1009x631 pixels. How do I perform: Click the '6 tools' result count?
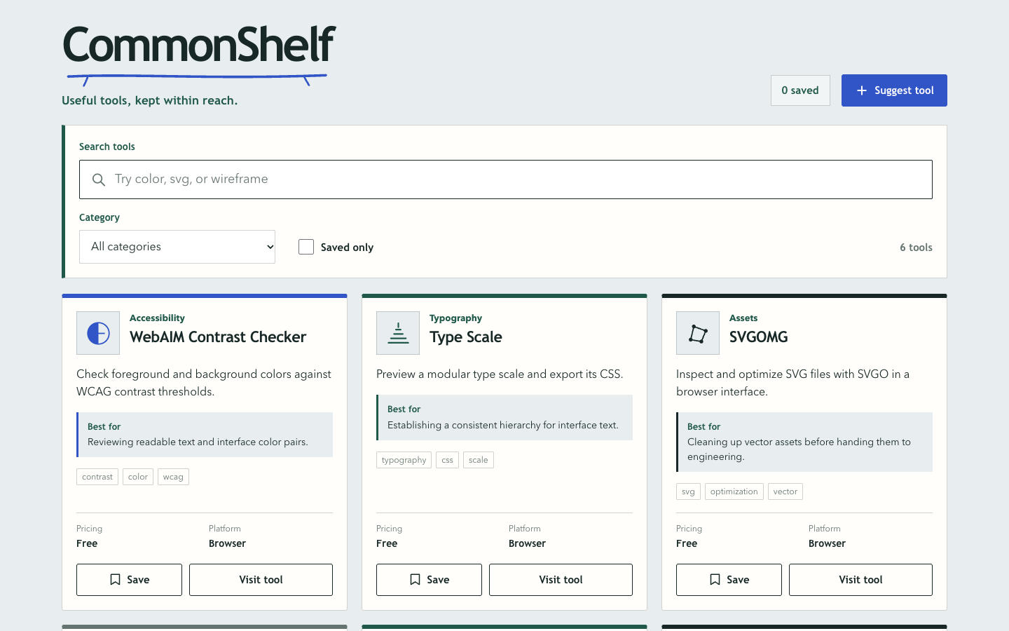point(916,247)
